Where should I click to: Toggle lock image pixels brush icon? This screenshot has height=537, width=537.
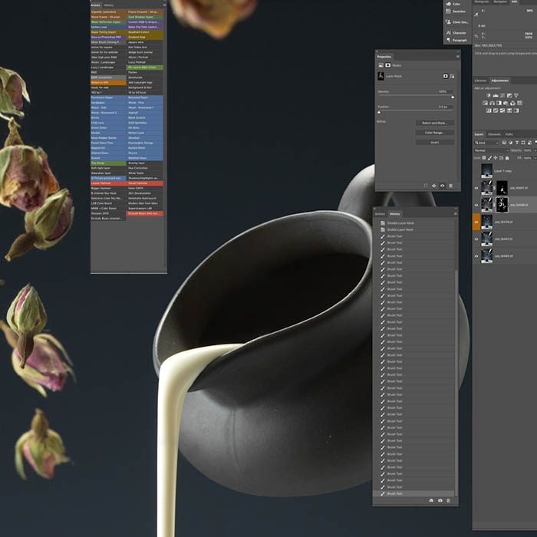point(489,158)
